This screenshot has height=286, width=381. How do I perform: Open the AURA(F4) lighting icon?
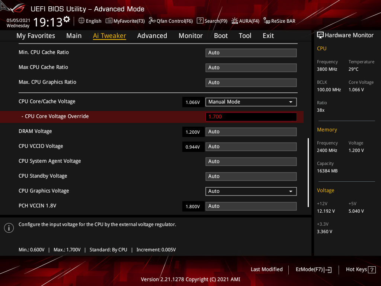pyautogui.click(x=235, y=21)
